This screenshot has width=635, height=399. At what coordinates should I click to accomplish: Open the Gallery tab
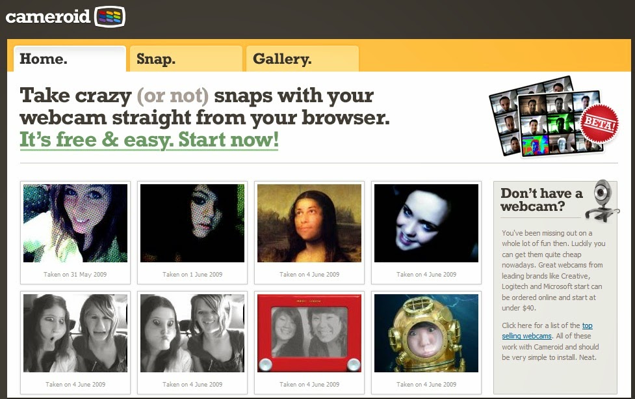click(302, 59)
